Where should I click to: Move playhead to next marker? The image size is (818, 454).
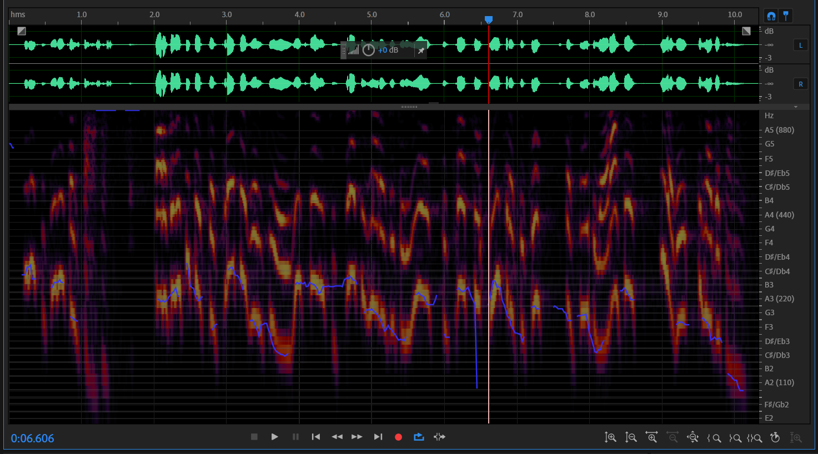coord(378,437)
